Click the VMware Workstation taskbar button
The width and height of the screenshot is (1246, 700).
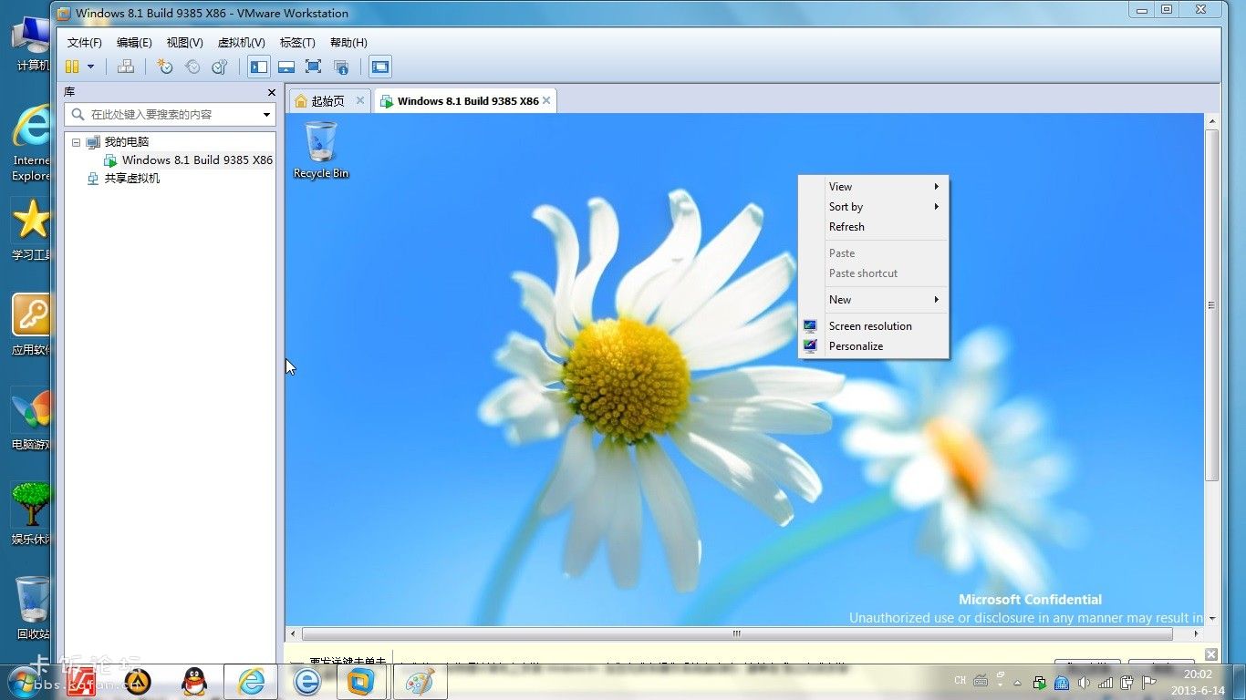(x=362, y=681)
